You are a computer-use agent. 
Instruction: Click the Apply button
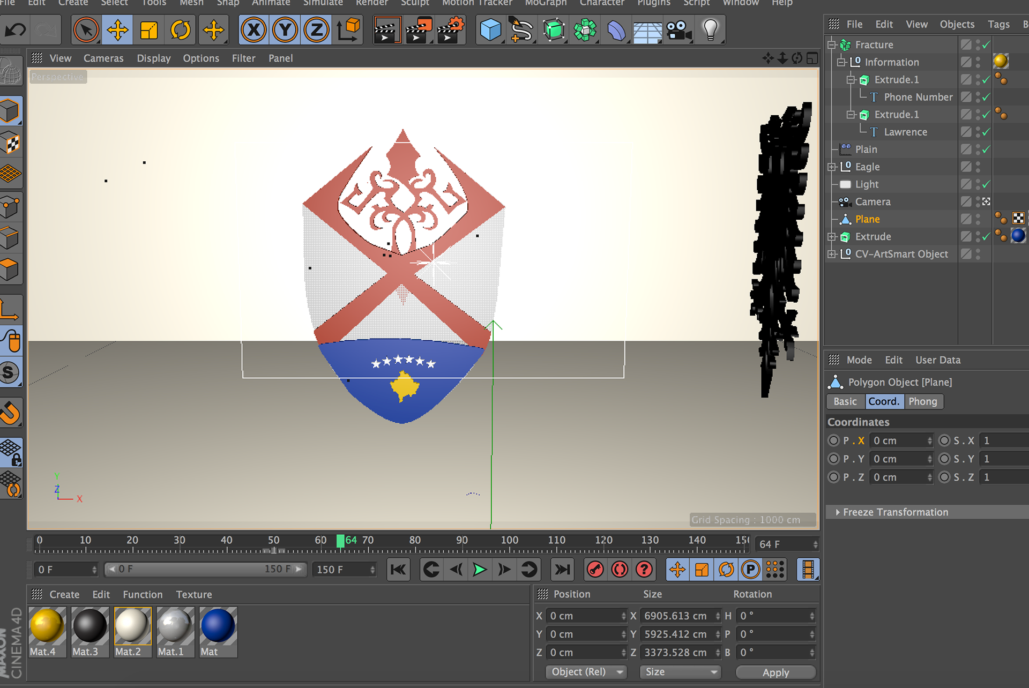pyautogui.click(x=775, y=672)
